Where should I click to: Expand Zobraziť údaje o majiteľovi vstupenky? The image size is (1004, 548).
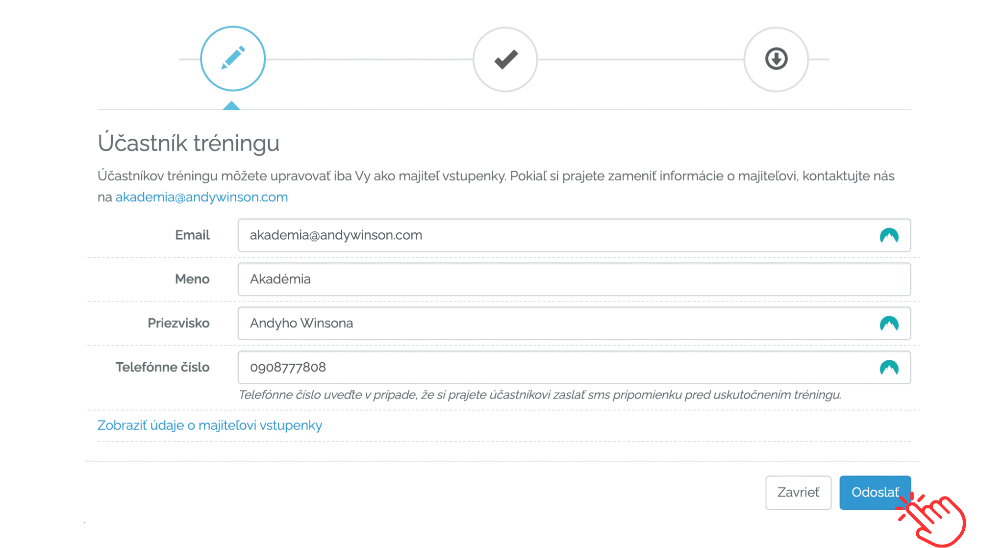210,425
